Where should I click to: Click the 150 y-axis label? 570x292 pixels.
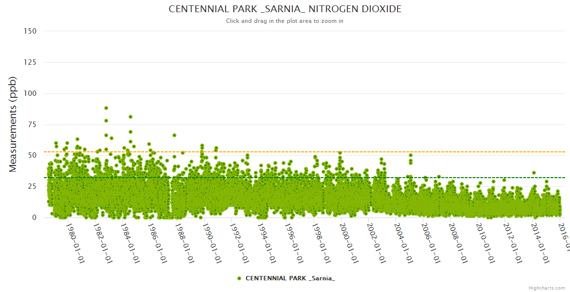(x=30, y=31)
